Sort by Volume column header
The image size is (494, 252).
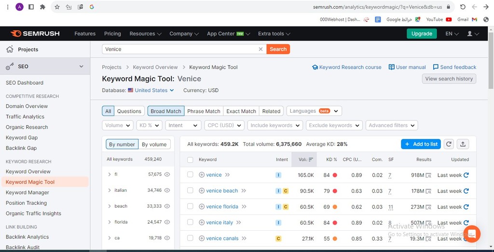pyautogui.click(x=304, y=159)
